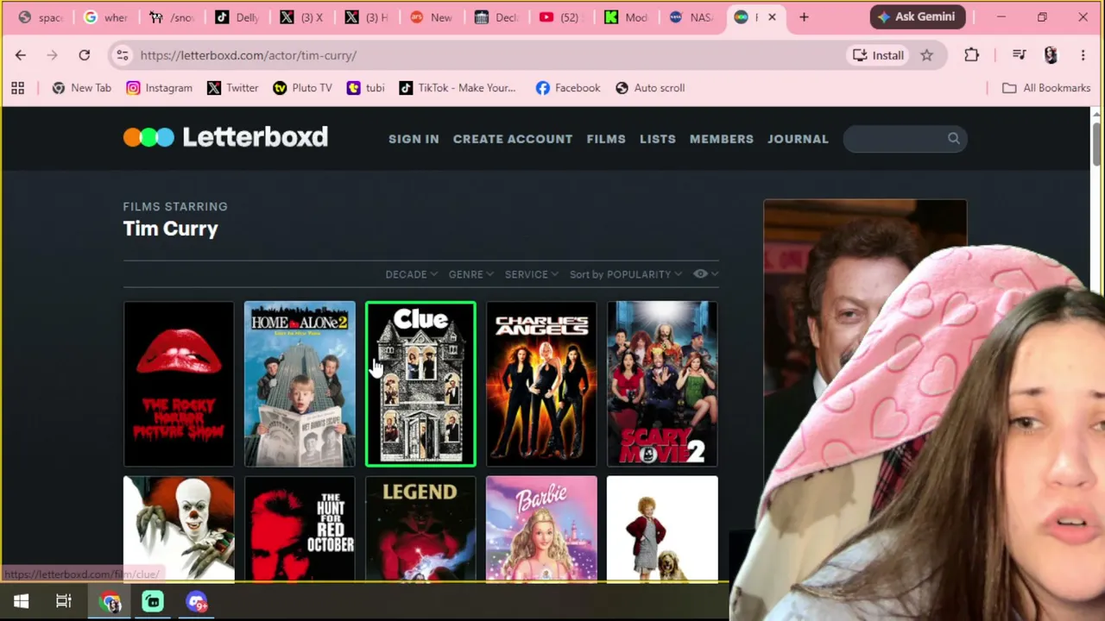Click CREATE ACCOUNT link
The height and width of the screenshot is (621, 1105).
(x=513, y=139)
